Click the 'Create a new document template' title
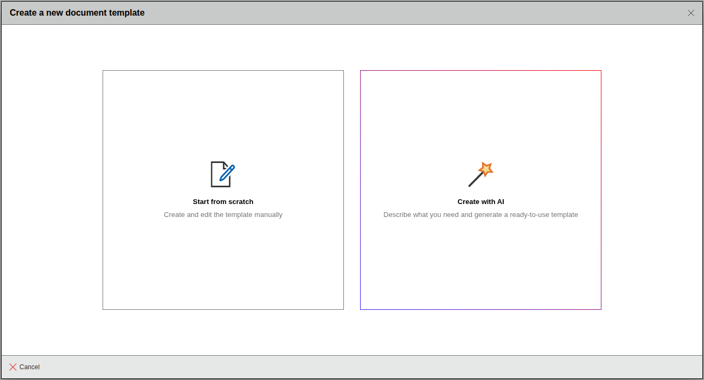The width and height of the screenshot is (704, 380). pos(77,13)
